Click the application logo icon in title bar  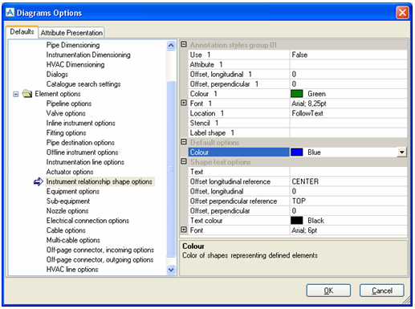(10, 12)
